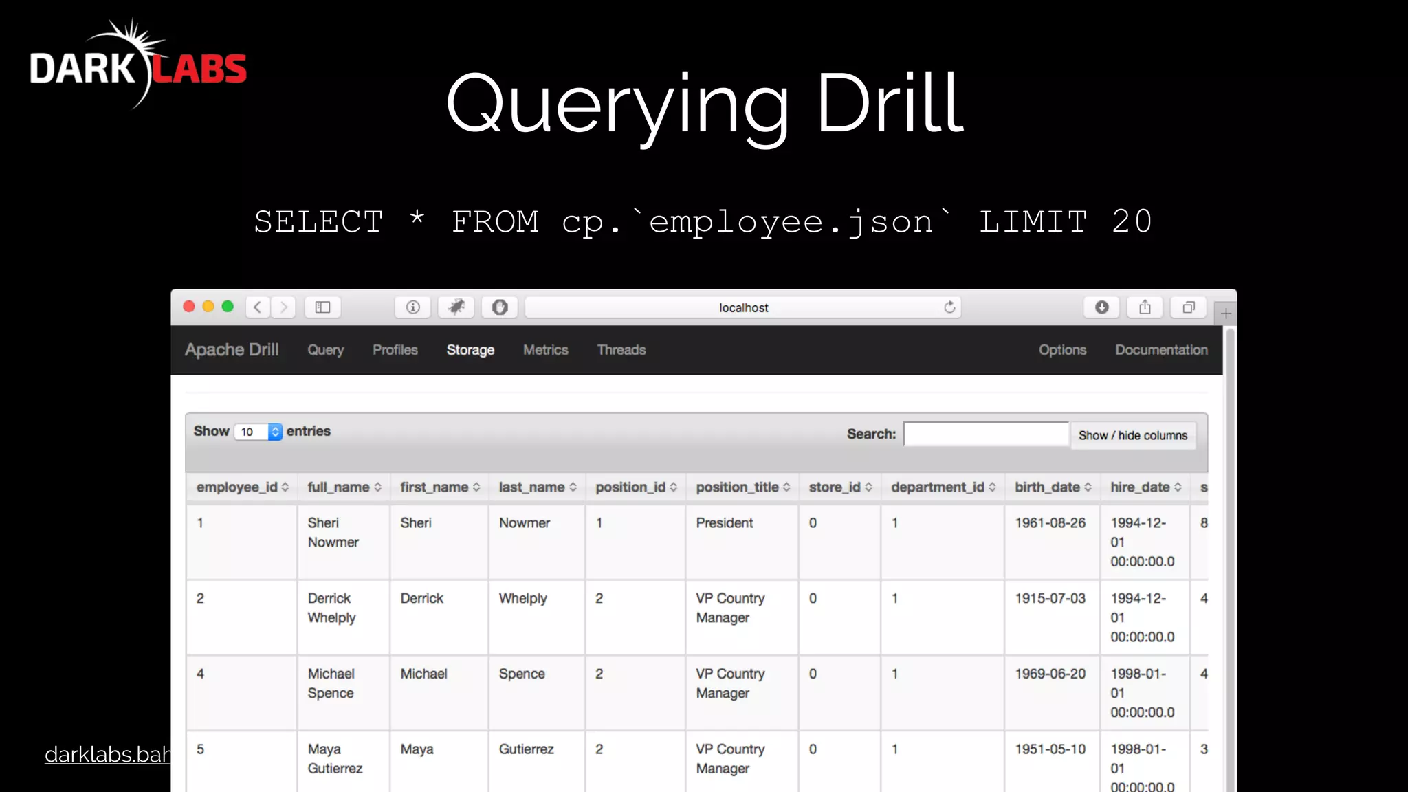Open the info extension icon

(412, 307)
